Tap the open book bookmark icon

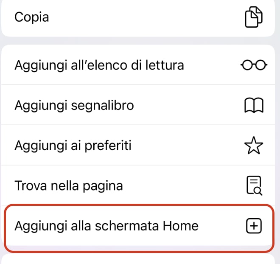pyautogui.click(x=254, y=105)
